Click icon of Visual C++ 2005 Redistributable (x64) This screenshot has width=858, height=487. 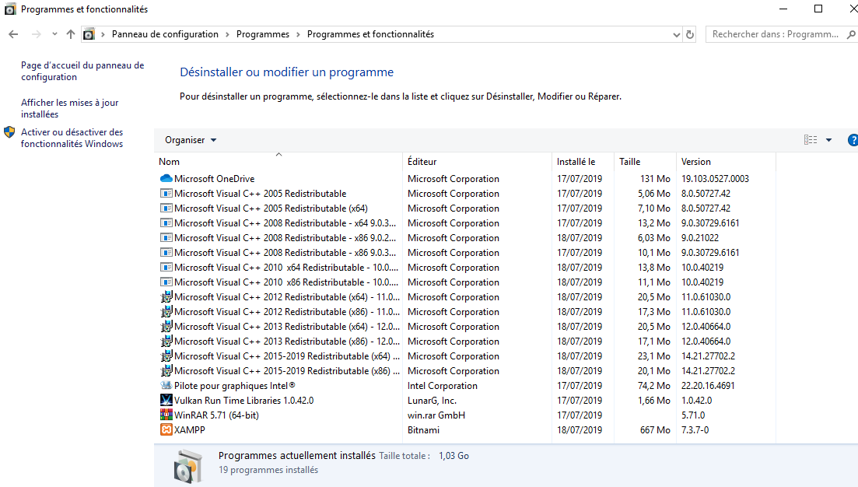pos(166,208)
